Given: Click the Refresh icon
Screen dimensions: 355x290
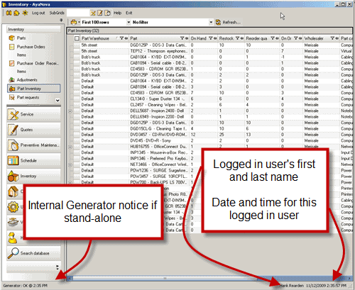Looking at the screenshot, I should (x=218, y=22).
